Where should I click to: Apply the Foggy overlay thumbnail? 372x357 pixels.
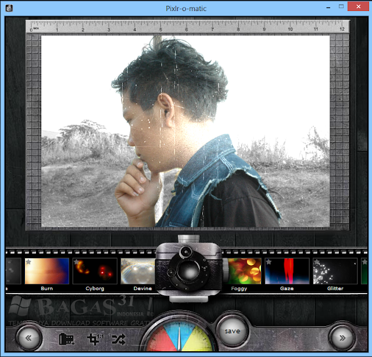(244, 271)
